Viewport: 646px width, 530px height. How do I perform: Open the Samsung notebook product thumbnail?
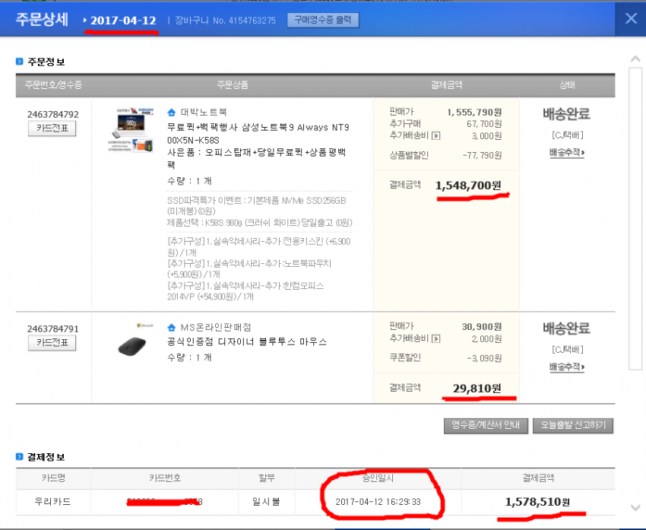pos(131,130)
